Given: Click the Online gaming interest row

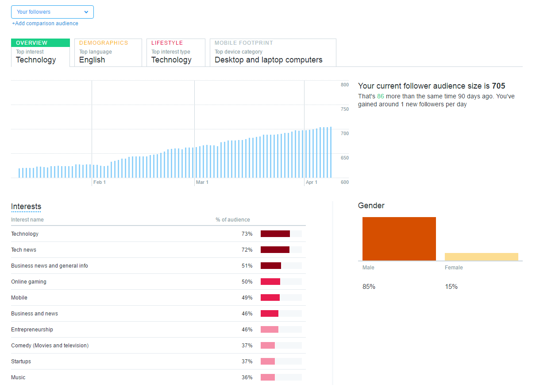Looking at the screenshot, I should tap(158, 282).
